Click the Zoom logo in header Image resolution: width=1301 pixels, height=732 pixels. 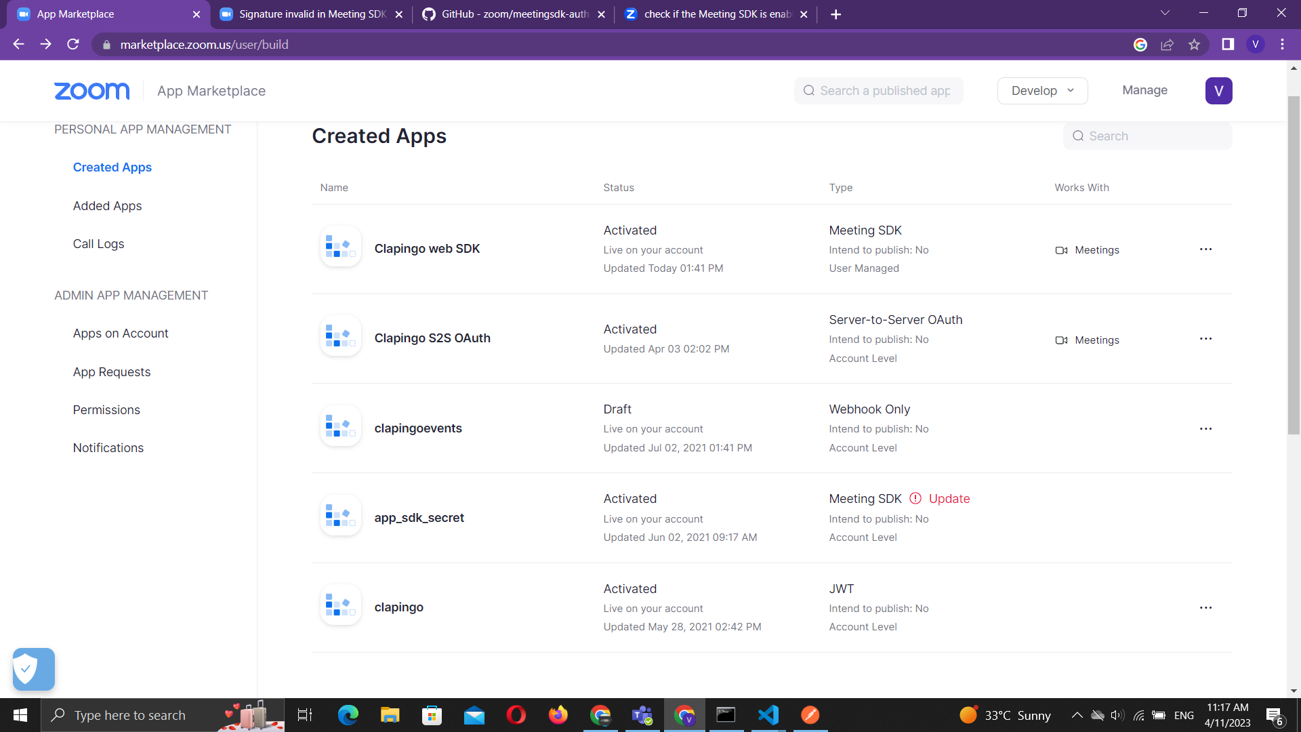coord(91,91)
